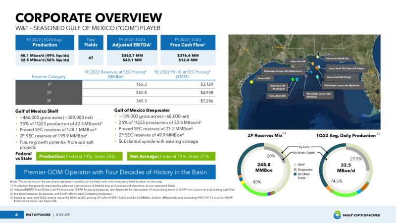
Task: Click the Mississippi Canyon 698 (Big Bend) label
Action: (x=343, y=85)
